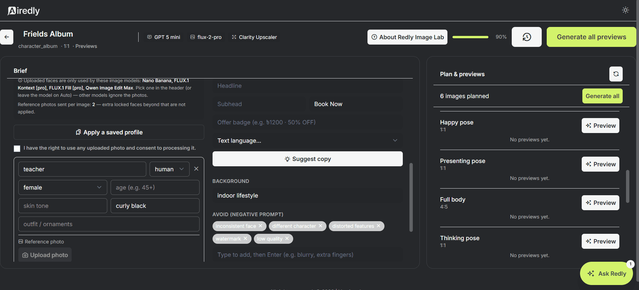Open the female gender dropdown
This screenshot has width=639, height=290.
63,187
